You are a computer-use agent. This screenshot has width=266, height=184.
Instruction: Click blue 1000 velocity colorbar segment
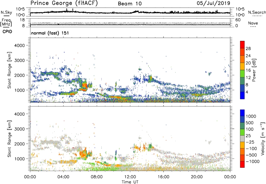[242, 113]
